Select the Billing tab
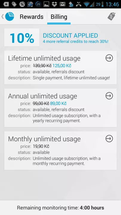Screen dimensions: 121x215 click(x=59, y=17)
